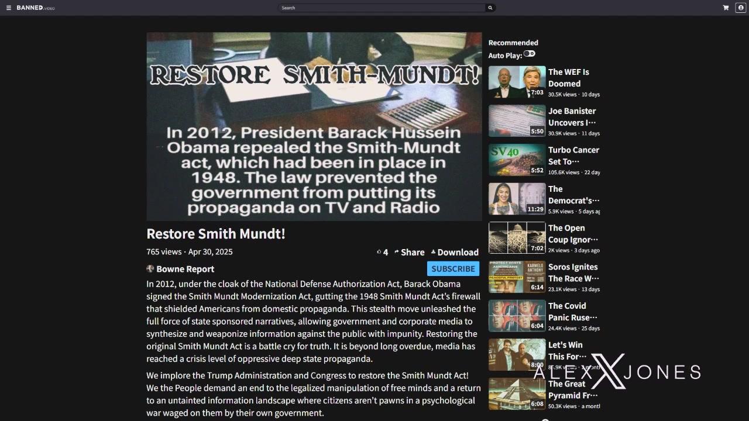Select the Restore Smith Mundt! heading
The image size is (749, 421).
point(216,233)
